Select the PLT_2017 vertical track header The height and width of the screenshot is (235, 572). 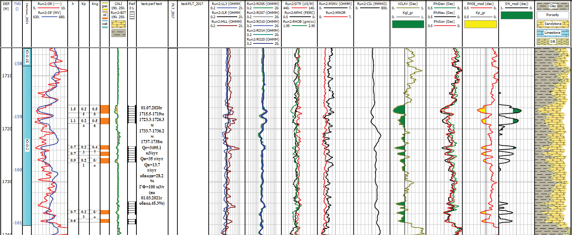point(173,11)
